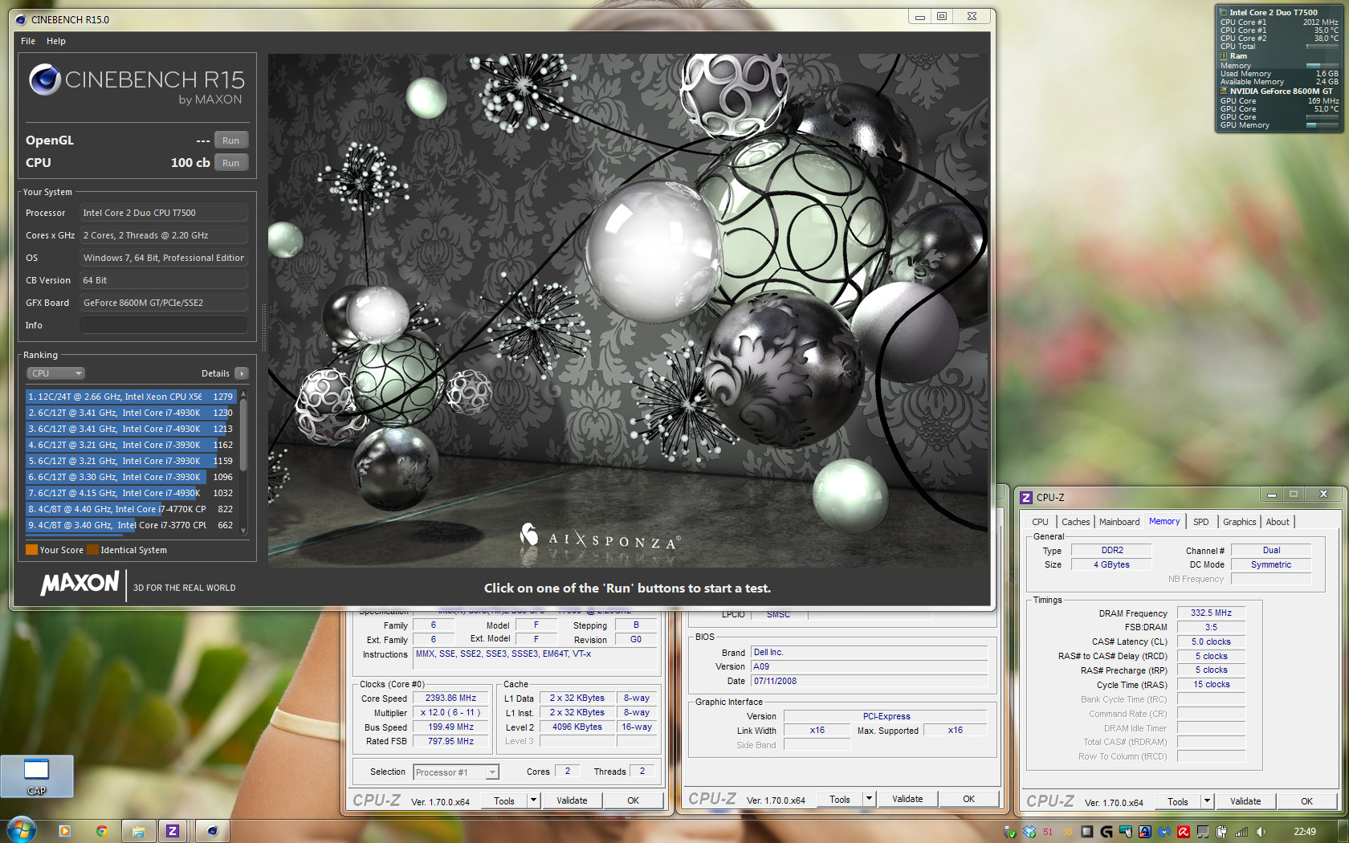
Task: Switch to Mainboard tab in CPU-Z
Action: [x=1119, y=522]
